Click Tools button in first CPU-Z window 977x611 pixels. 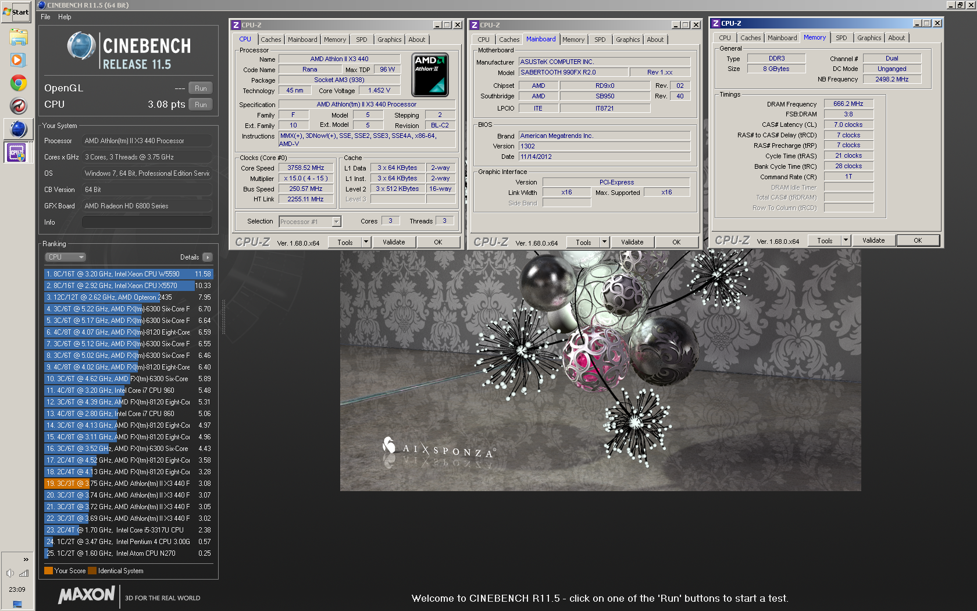(x=345, y=243)
